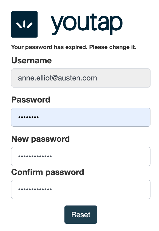The image size is (159, 231).
Task: Click the white "Reset" text on the button
Action: pyautogui.click(x=81, y=215)
